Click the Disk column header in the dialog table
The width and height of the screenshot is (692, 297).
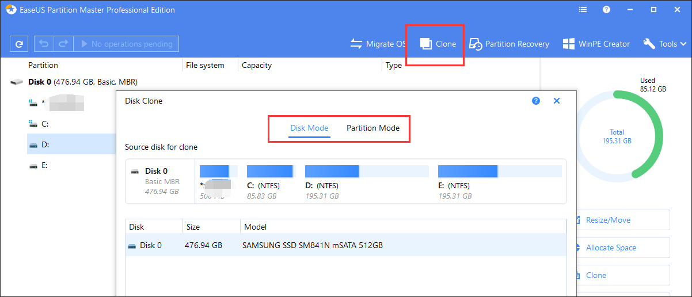tap(136, 227)
